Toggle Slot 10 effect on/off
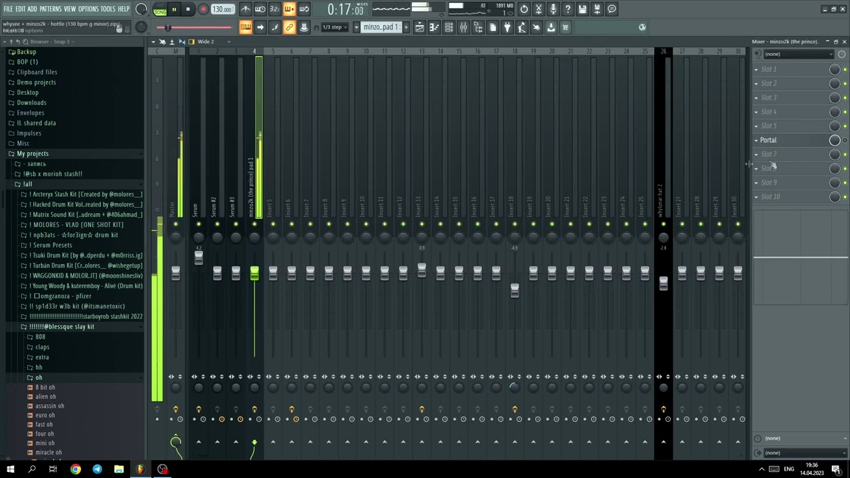Image resolution: width=850 pixels, height=478 pixels. [x=845, y=197]
